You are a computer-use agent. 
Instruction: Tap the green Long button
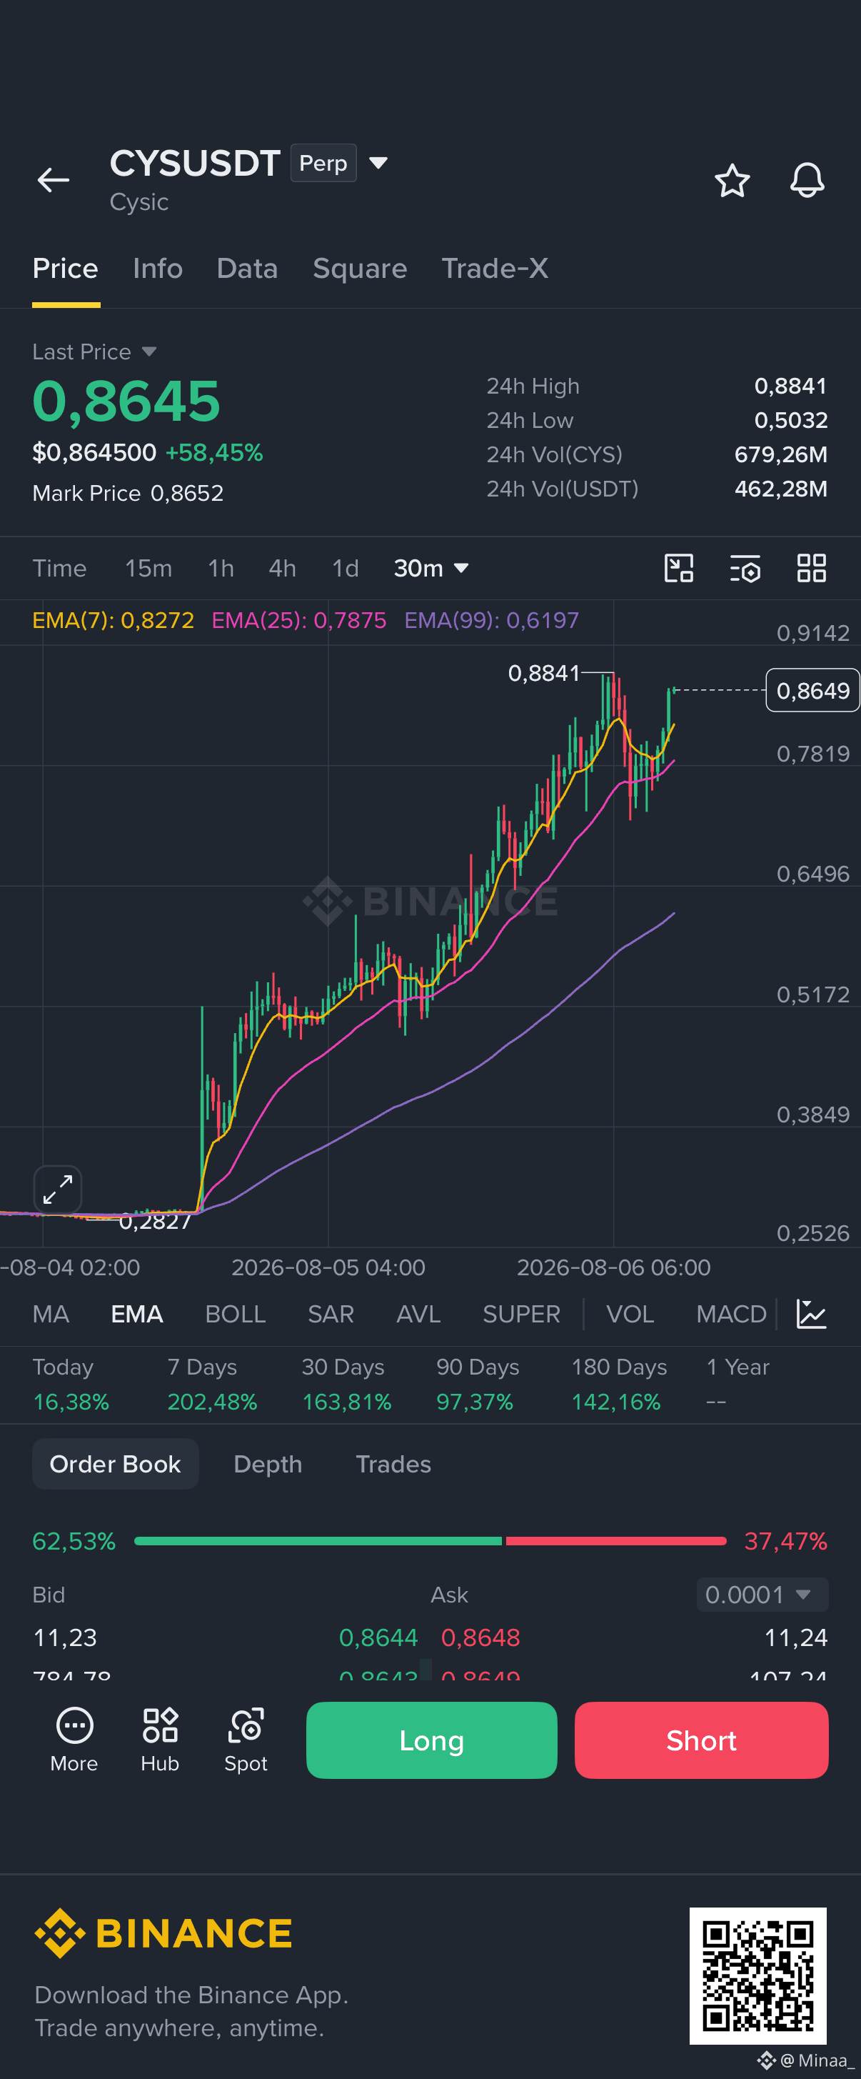pyautogui.click(x=431, y=1740)
